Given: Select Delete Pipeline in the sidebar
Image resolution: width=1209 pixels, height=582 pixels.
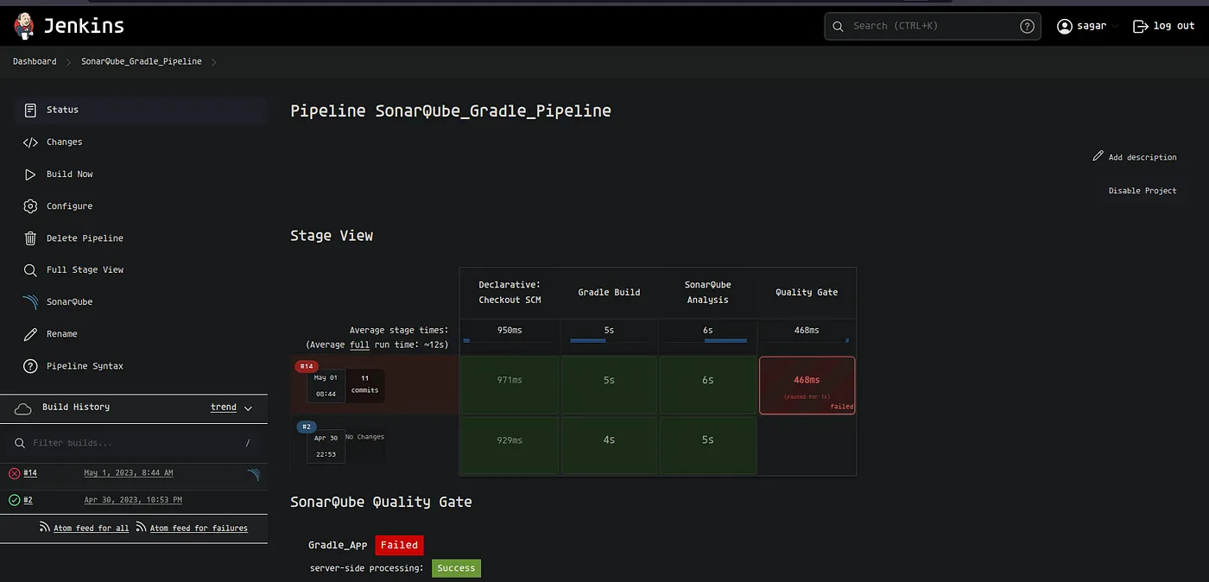Looking at the screenshot, I should pyautogui.click(x=141, y=237).
